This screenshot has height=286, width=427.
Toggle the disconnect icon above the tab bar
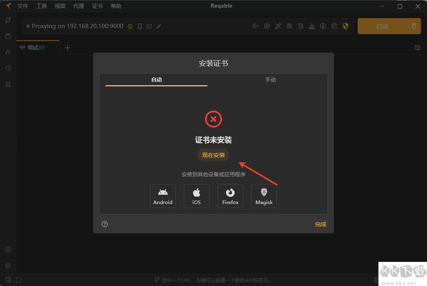pyautogui.click(x=417, y=47)
